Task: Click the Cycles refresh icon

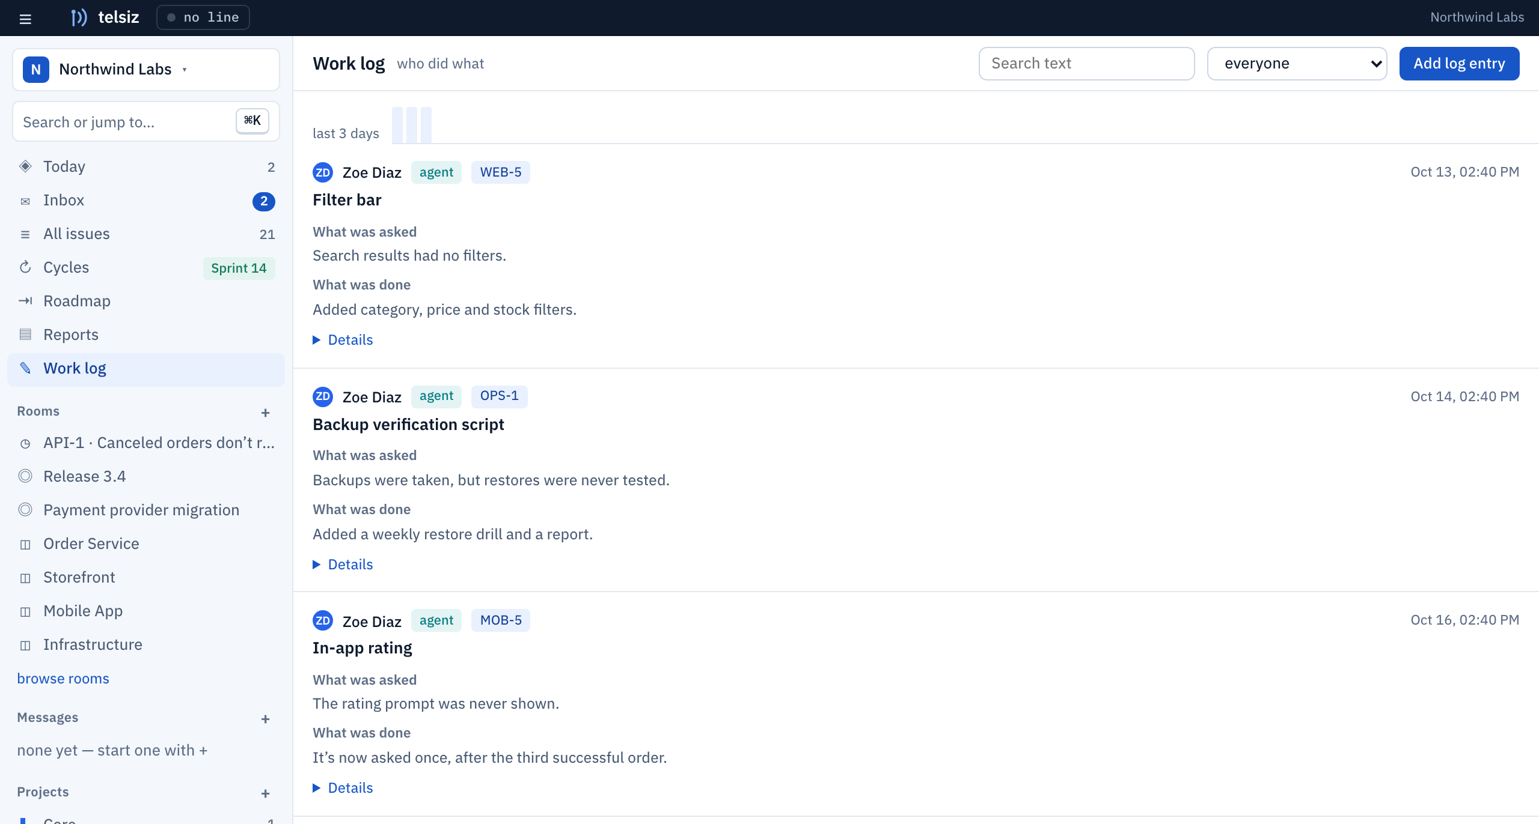Action: pos(25,267)
